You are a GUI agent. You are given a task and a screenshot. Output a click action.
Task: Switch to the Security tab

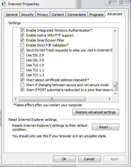tap(27, 15)
